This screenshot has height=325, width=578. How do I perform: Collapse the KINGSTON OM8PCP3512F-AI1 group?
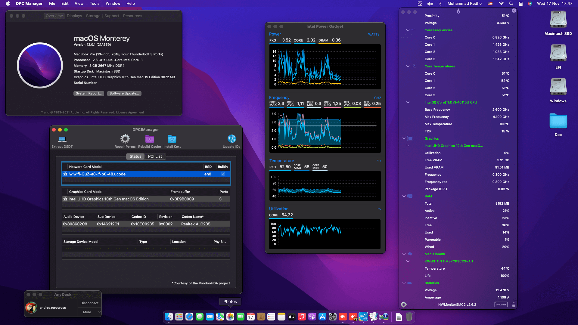click(408, 261)
